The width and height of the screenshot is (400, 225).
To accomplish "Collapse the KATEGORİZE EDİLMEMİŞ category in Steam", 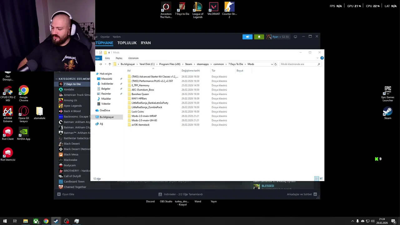I will click(57, 79).
